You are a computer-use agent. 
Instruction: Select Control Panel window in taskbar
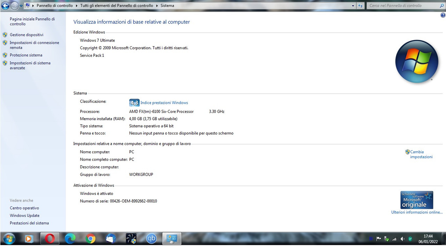pos(172,239)
